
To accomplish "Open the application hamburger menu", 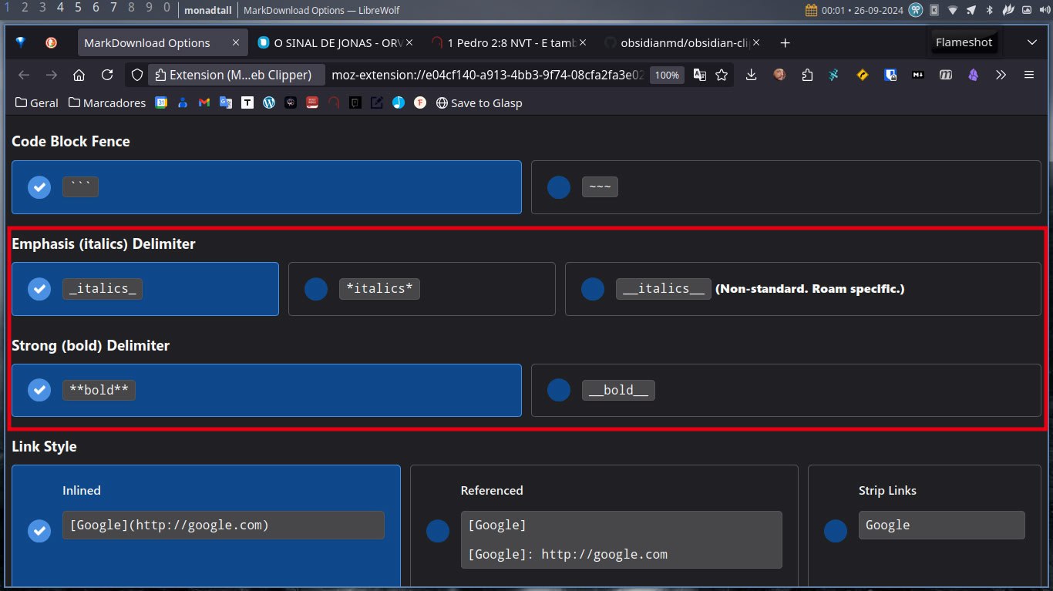I will point(1028,75).
